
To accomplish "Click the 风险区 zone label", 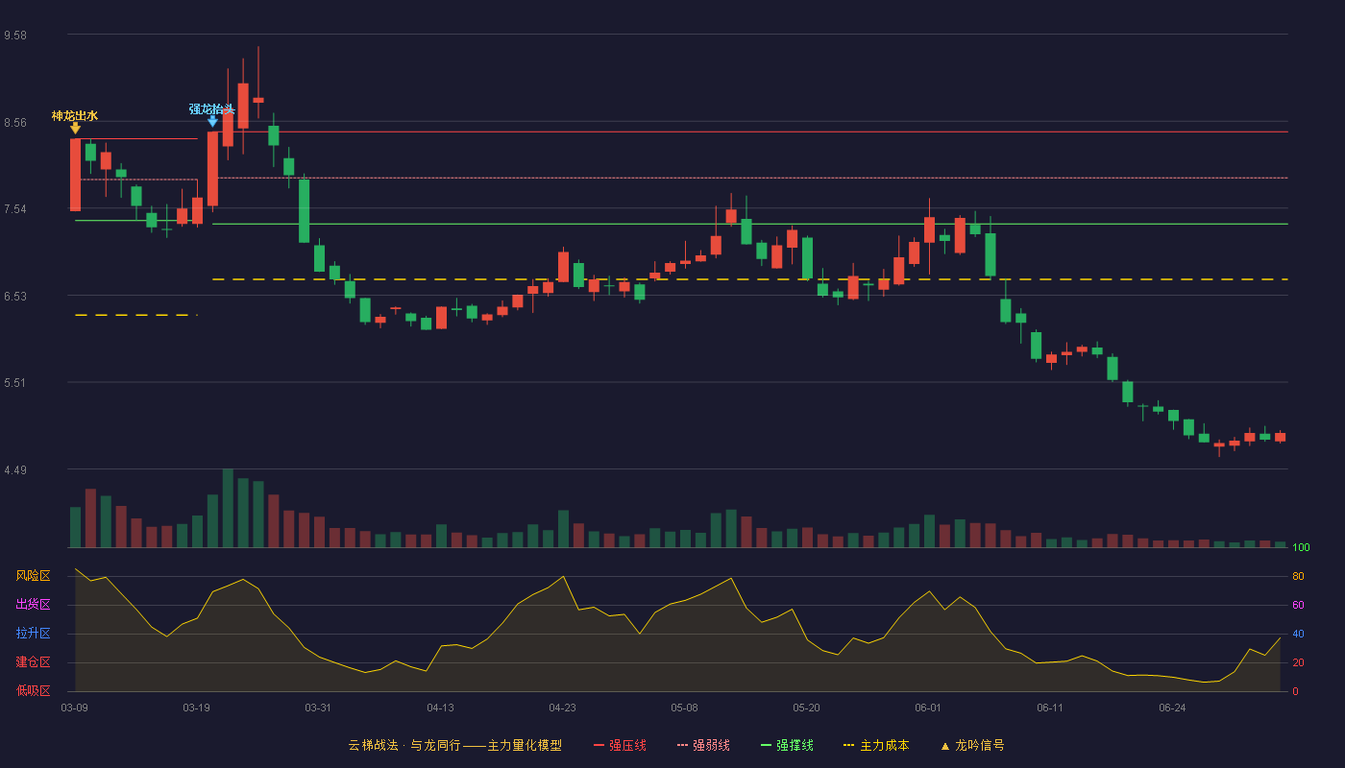I will coord(33,576).
